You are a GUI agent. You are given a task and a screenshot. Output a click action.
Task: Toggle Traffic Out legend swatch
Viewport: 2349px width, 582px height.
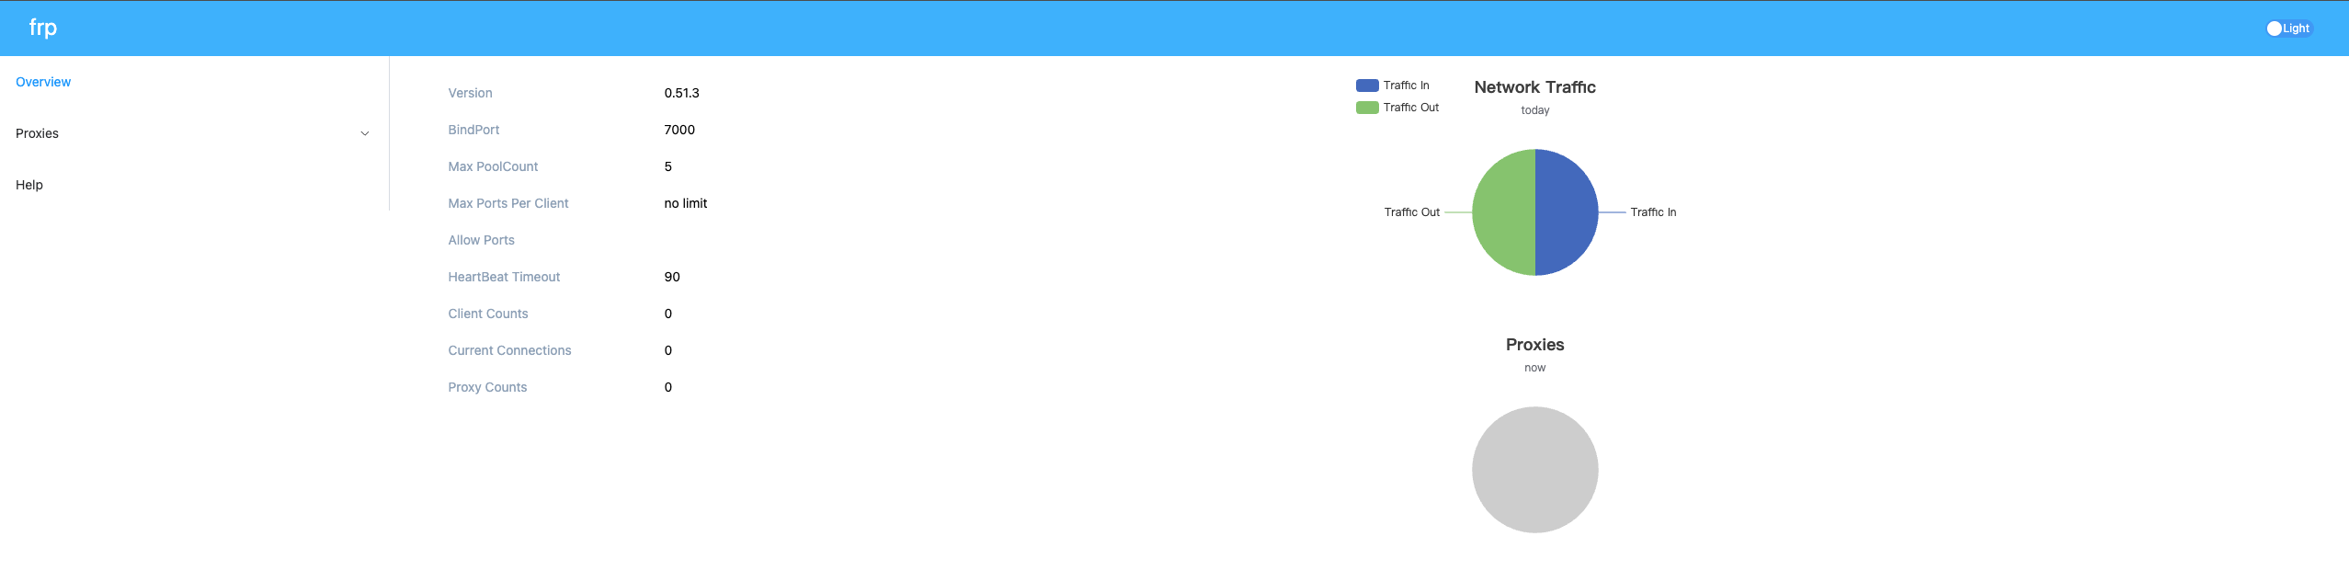coord(1367,108)
